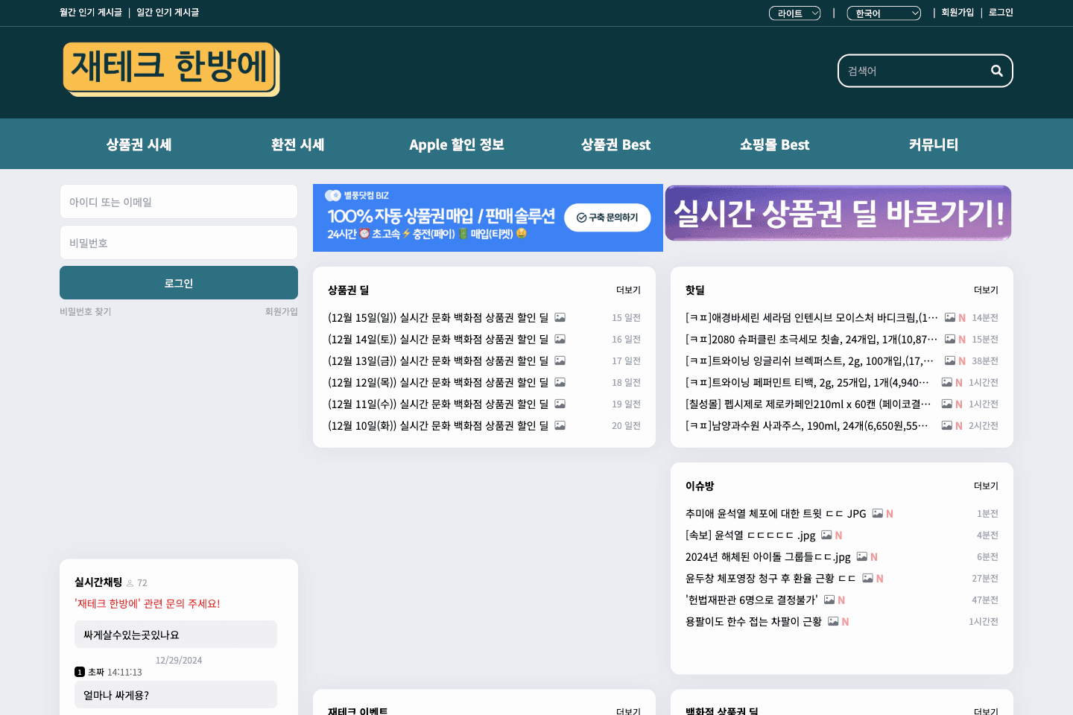Screen dimensions: 1073x715
Task: Switch to the 커뮤니티 tab
Action: click(x=934, y=144)
